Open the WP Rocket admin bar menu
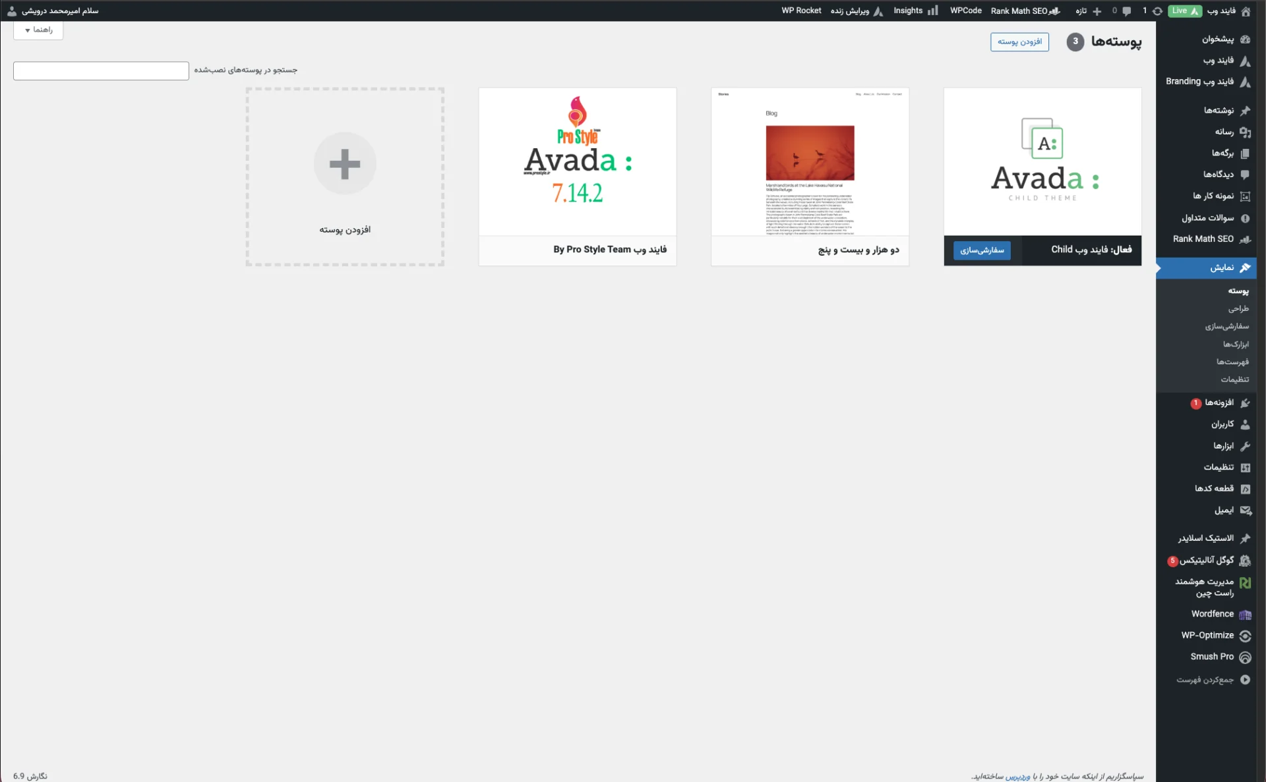 click(x=801, y=11)
